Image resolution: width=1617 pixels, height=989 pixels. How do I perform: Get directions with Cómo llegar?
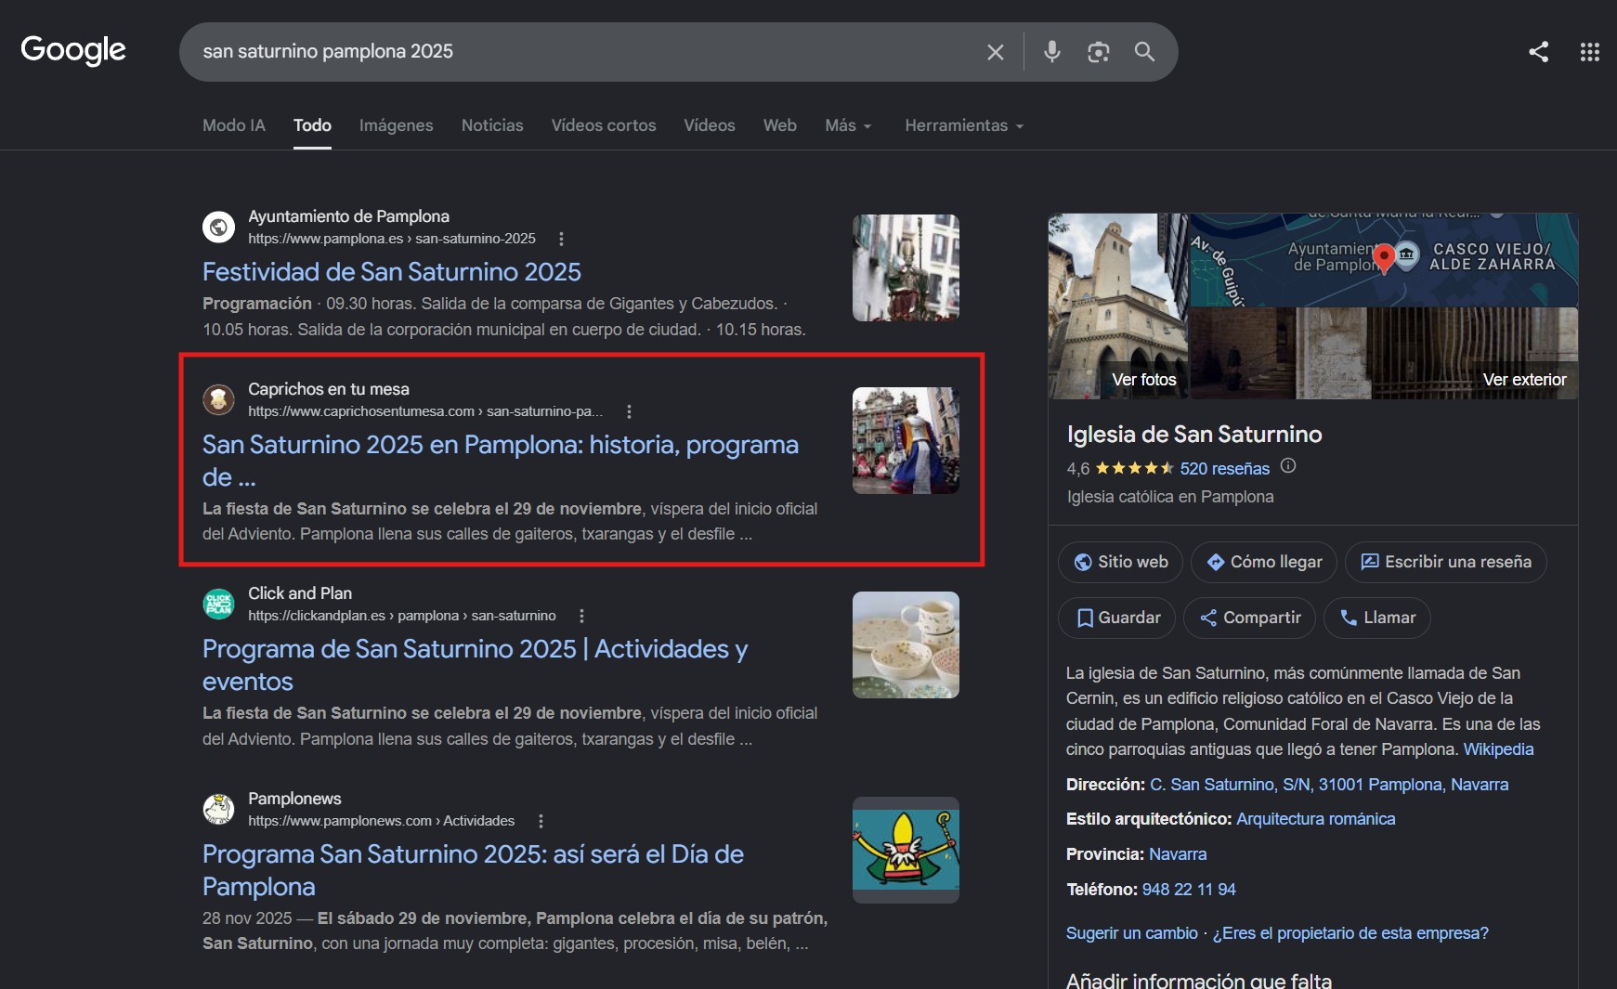point(1263,562)
